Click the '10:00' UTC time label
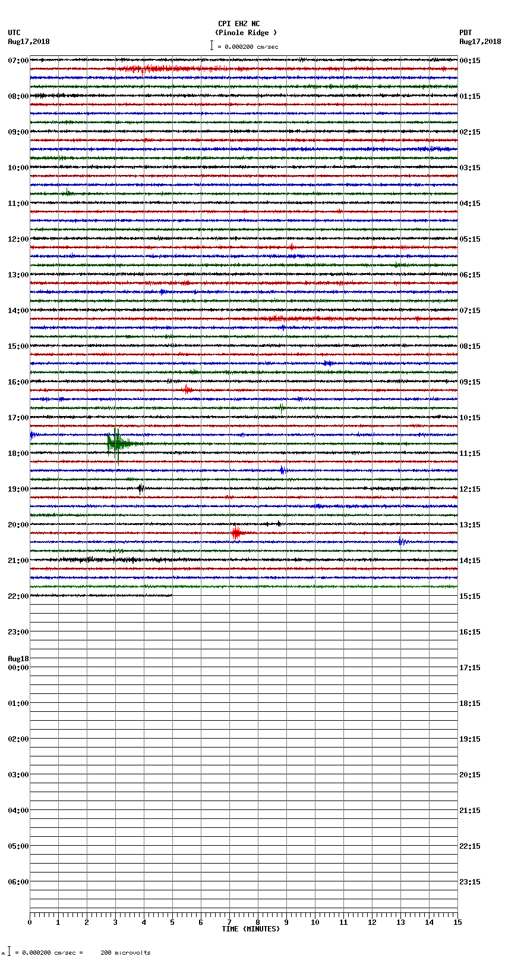Viewport: 505px width, 960px height. tap(18, 168)
